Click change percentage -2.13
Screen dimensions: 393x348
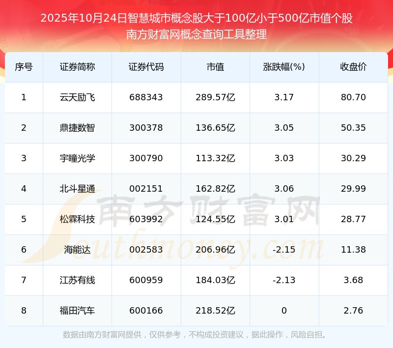click(284, 280)
